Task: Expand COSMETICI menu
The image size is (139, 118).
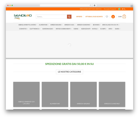Action: pos(24,29)
